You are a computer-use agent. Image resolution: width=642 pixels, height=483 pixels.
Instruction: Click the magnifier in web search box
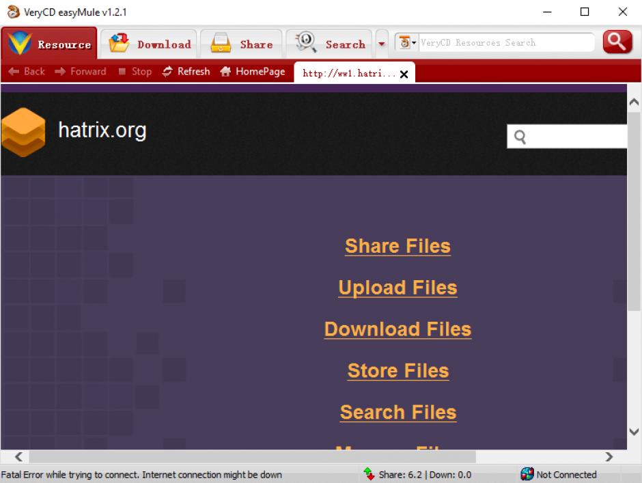point(520,137)
